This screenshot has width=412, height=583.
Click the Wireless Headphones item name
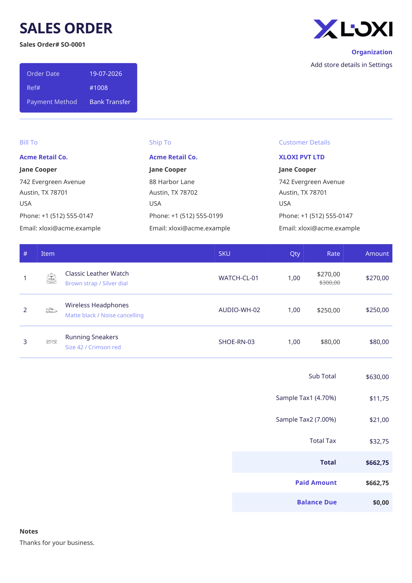[x=97, y=305]
